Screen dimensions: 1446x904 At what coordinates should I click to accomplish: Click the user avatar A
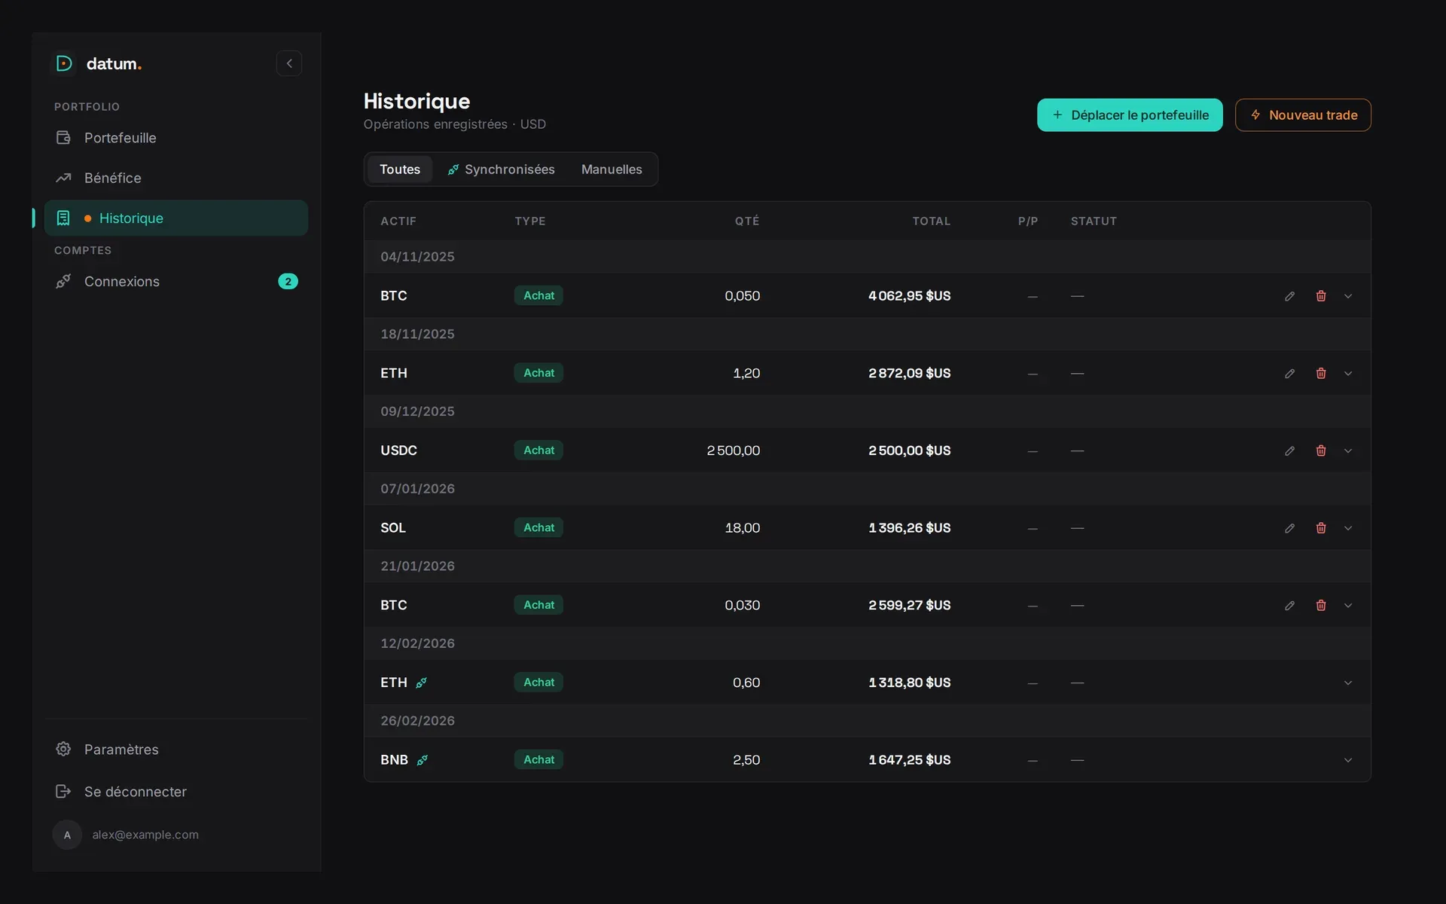[x=67, y=835]
